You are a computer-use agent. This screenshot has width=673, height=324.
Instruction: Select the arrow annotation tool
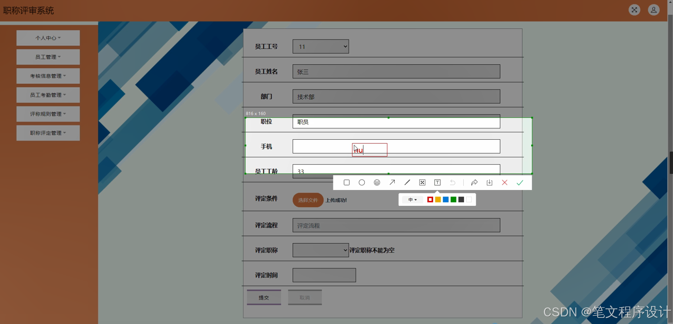click(x=392, y=182)
